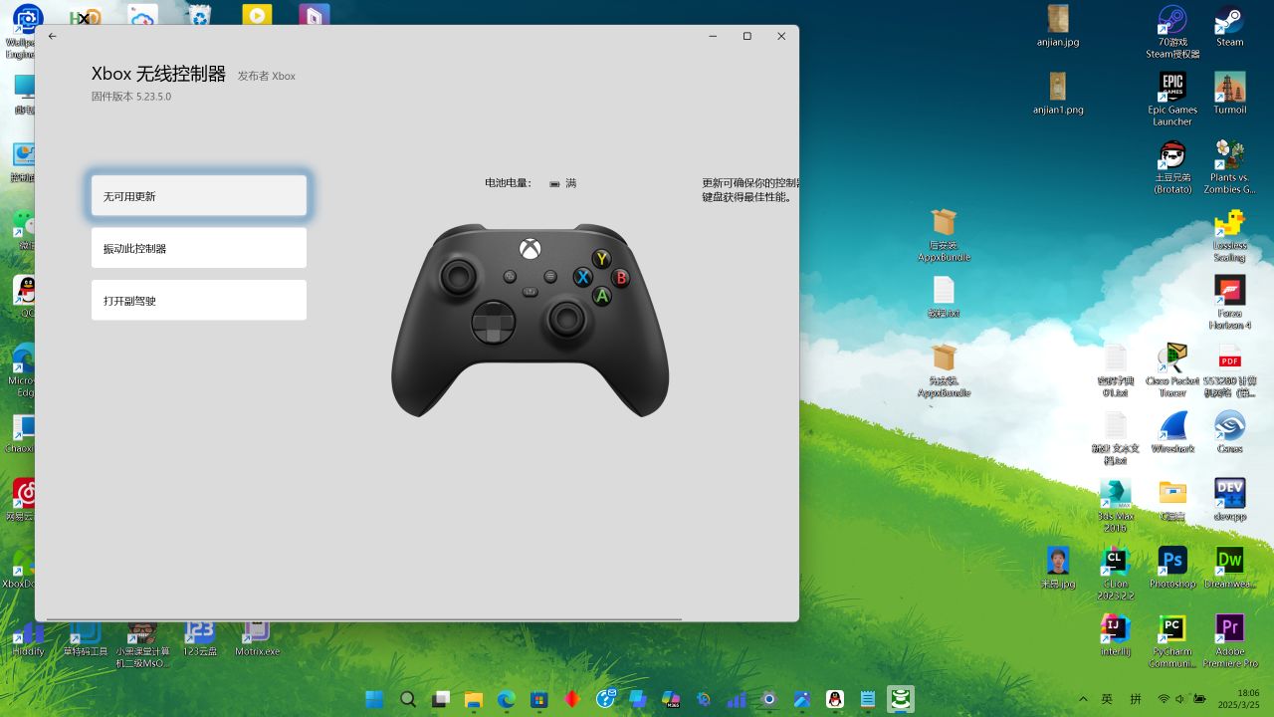Open taskbar Search
The image size is (1274, 717).
[407, 699]
